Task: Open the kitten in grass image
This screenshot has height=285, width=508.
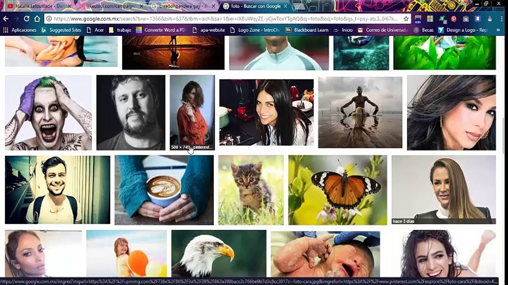Action: [x=251, y=190]
